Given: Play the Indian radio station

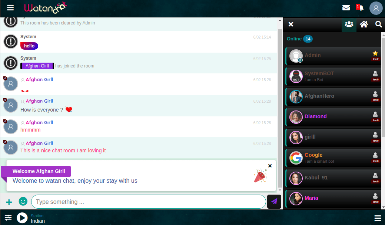Looking at the screenshot, I should [22, 218].
